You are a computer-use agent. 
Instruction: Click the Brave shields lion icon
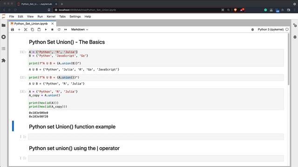click(x=235, y=10)
